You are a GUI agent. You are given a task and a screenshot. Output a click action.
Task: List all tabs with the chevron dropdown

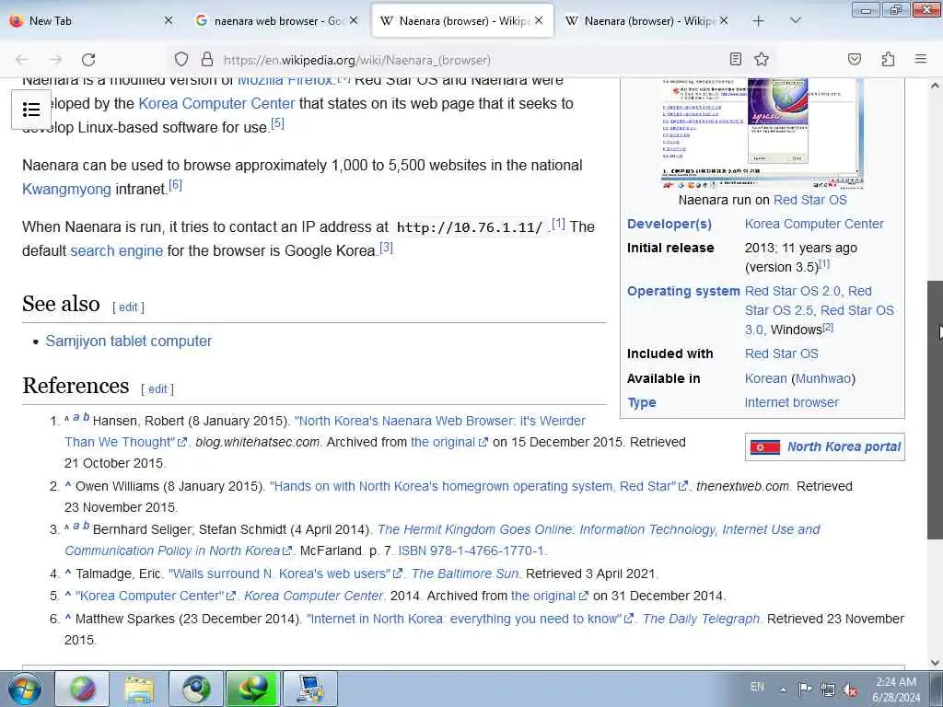click(x=795, y=20)
